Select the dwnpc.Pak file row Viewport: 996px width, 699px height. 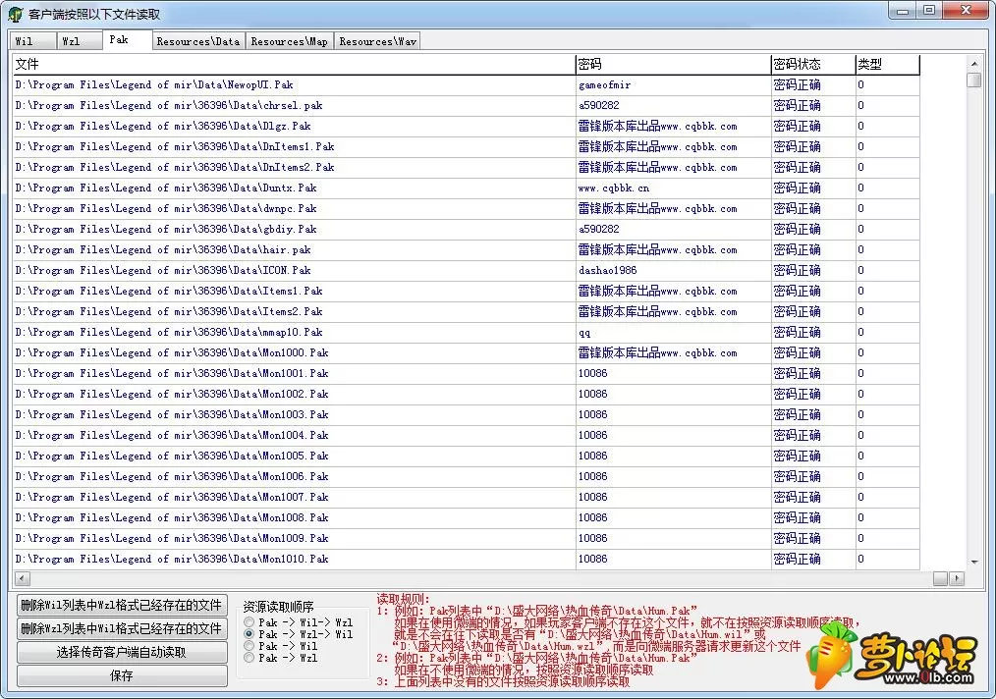click(x=467, y=208)
